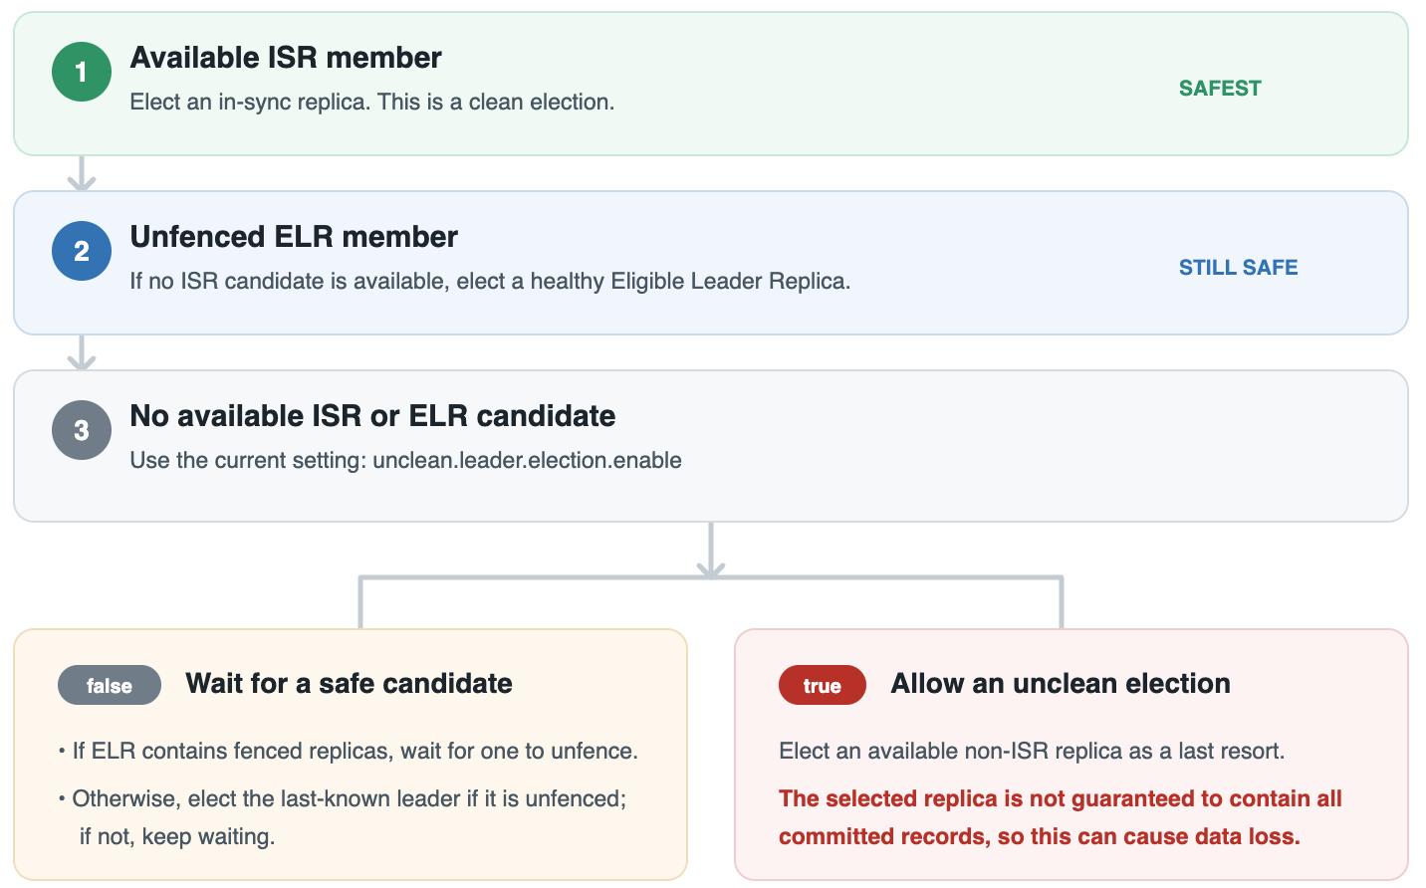Click 'Elect an in-sync replica' description
This screenshot has height=888, width=1426.
(x=372, y=103)
